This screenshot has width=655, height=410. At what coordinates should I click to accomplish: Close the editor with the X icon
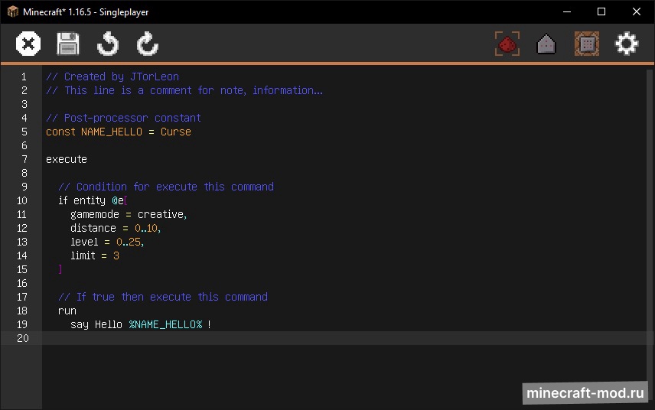coord(28,44)
